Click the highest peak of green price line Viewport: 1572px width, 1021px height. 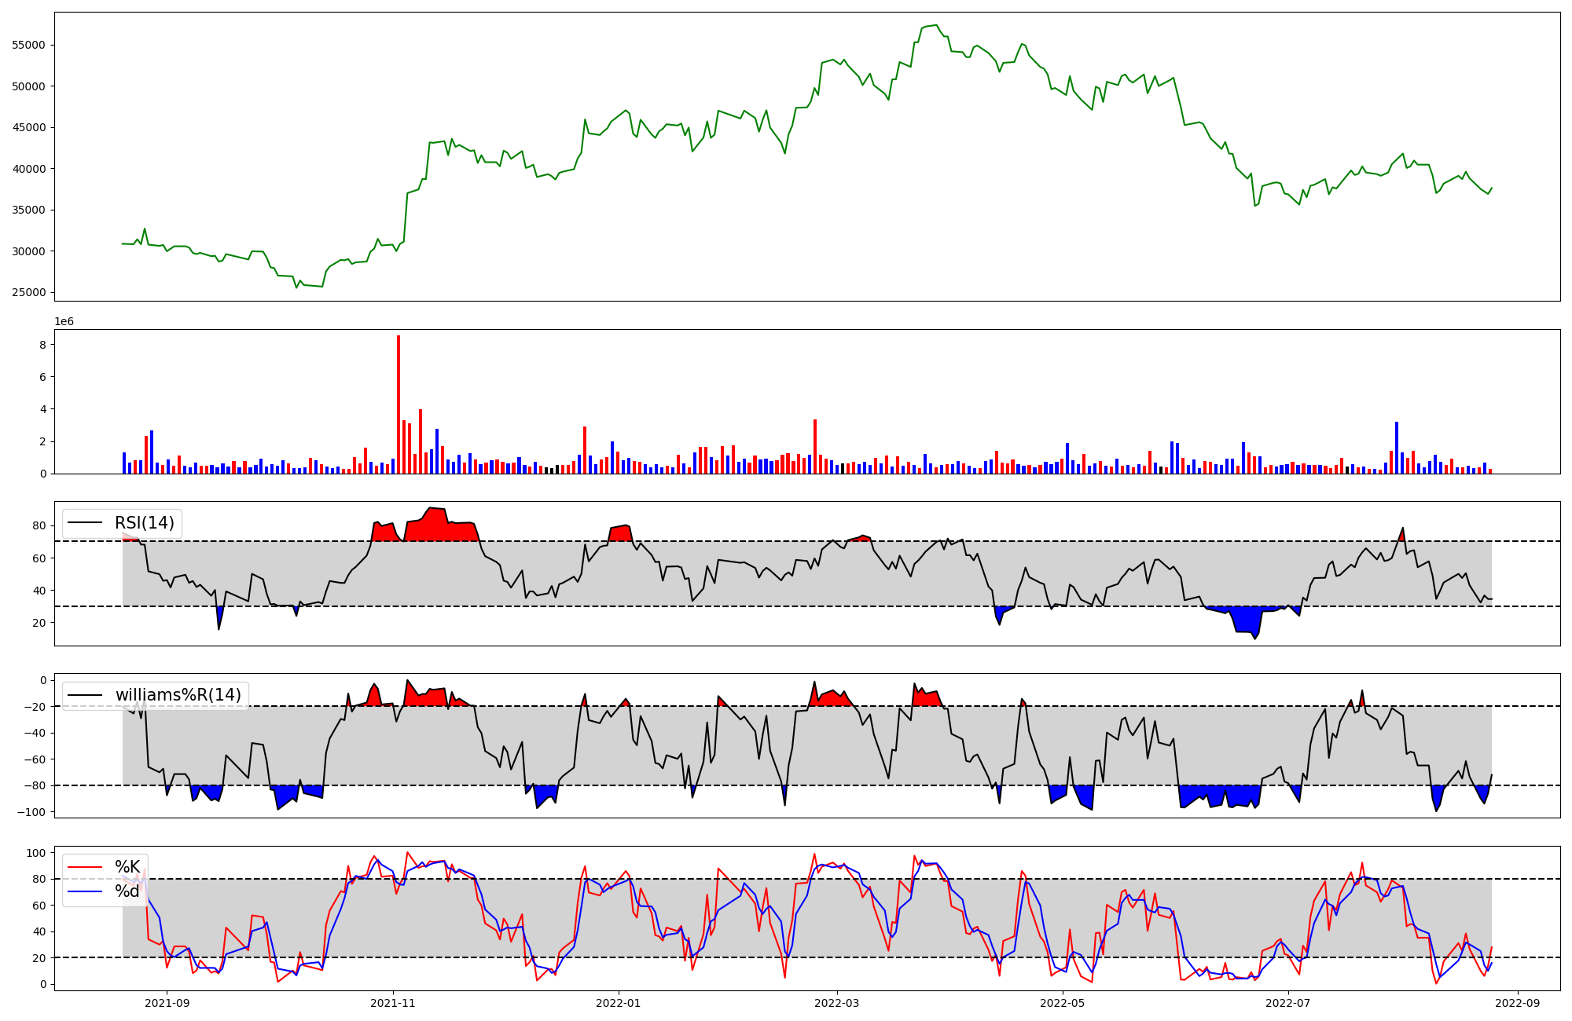936,25
